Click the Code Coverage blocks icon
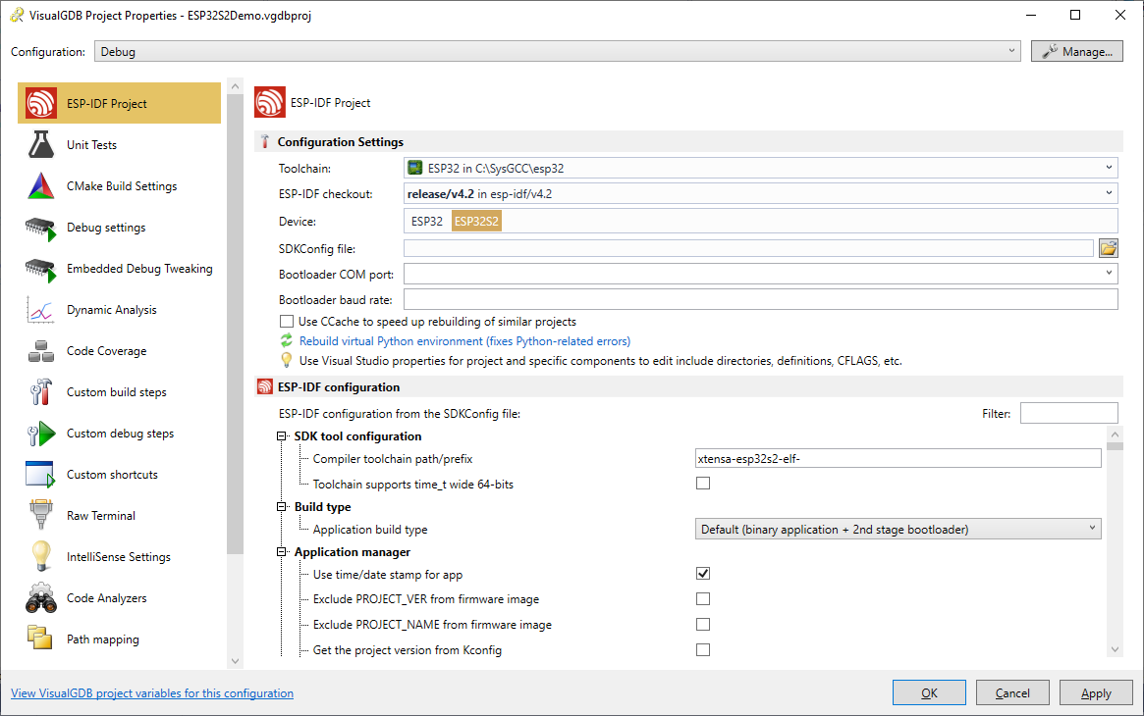1144x716 pixels. point(41,351)
